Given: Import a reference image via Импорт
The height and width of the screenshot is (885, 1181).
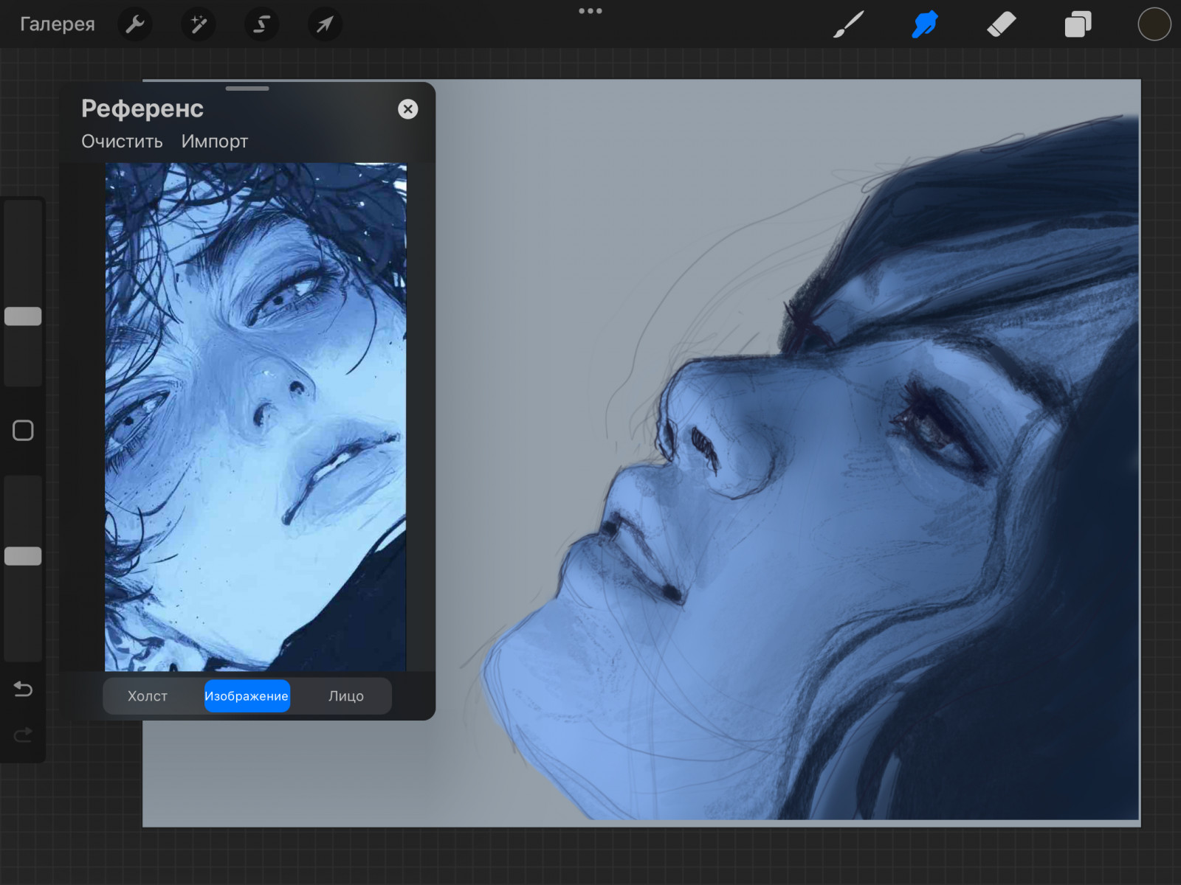Looking at the screenshot, I should pyautogui.click(x=215, y=142).
